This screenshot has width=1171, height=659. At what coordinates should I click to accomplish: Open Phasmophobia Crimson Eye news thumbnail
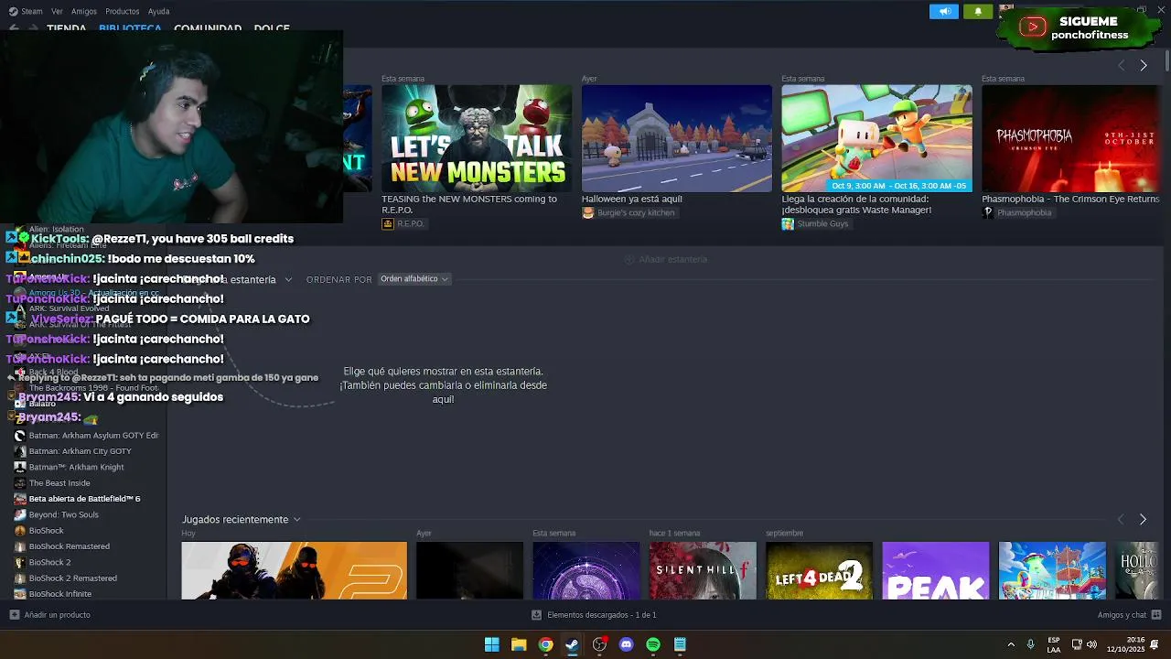(1070, 138)
